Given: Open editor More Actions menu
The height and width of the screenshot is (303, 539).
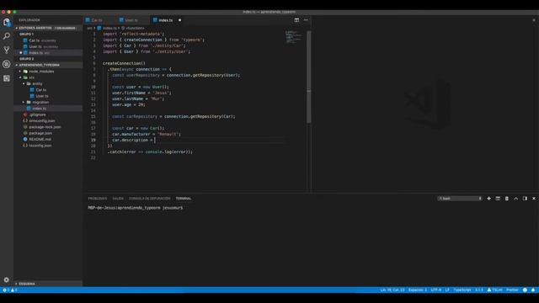Looking at the screenshot, I should coord(306,20).
